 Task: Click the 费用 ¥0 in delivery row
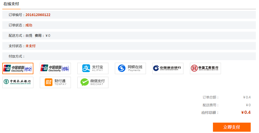coord(48,36)
